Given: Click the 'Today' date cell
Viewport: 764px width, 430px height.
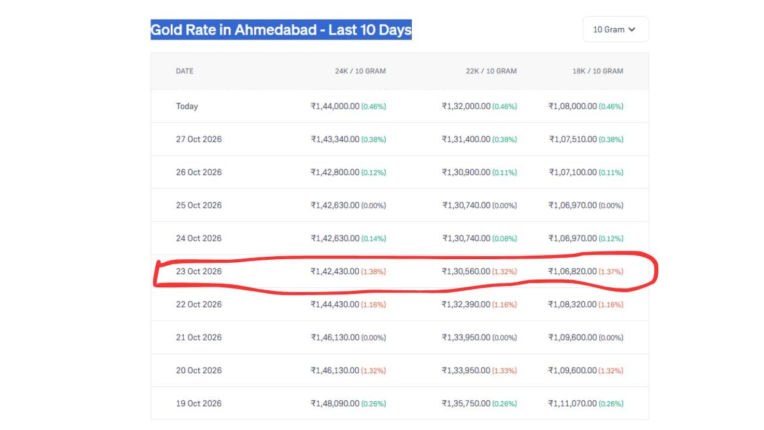Looking at the screenshot, I should 187,106.
